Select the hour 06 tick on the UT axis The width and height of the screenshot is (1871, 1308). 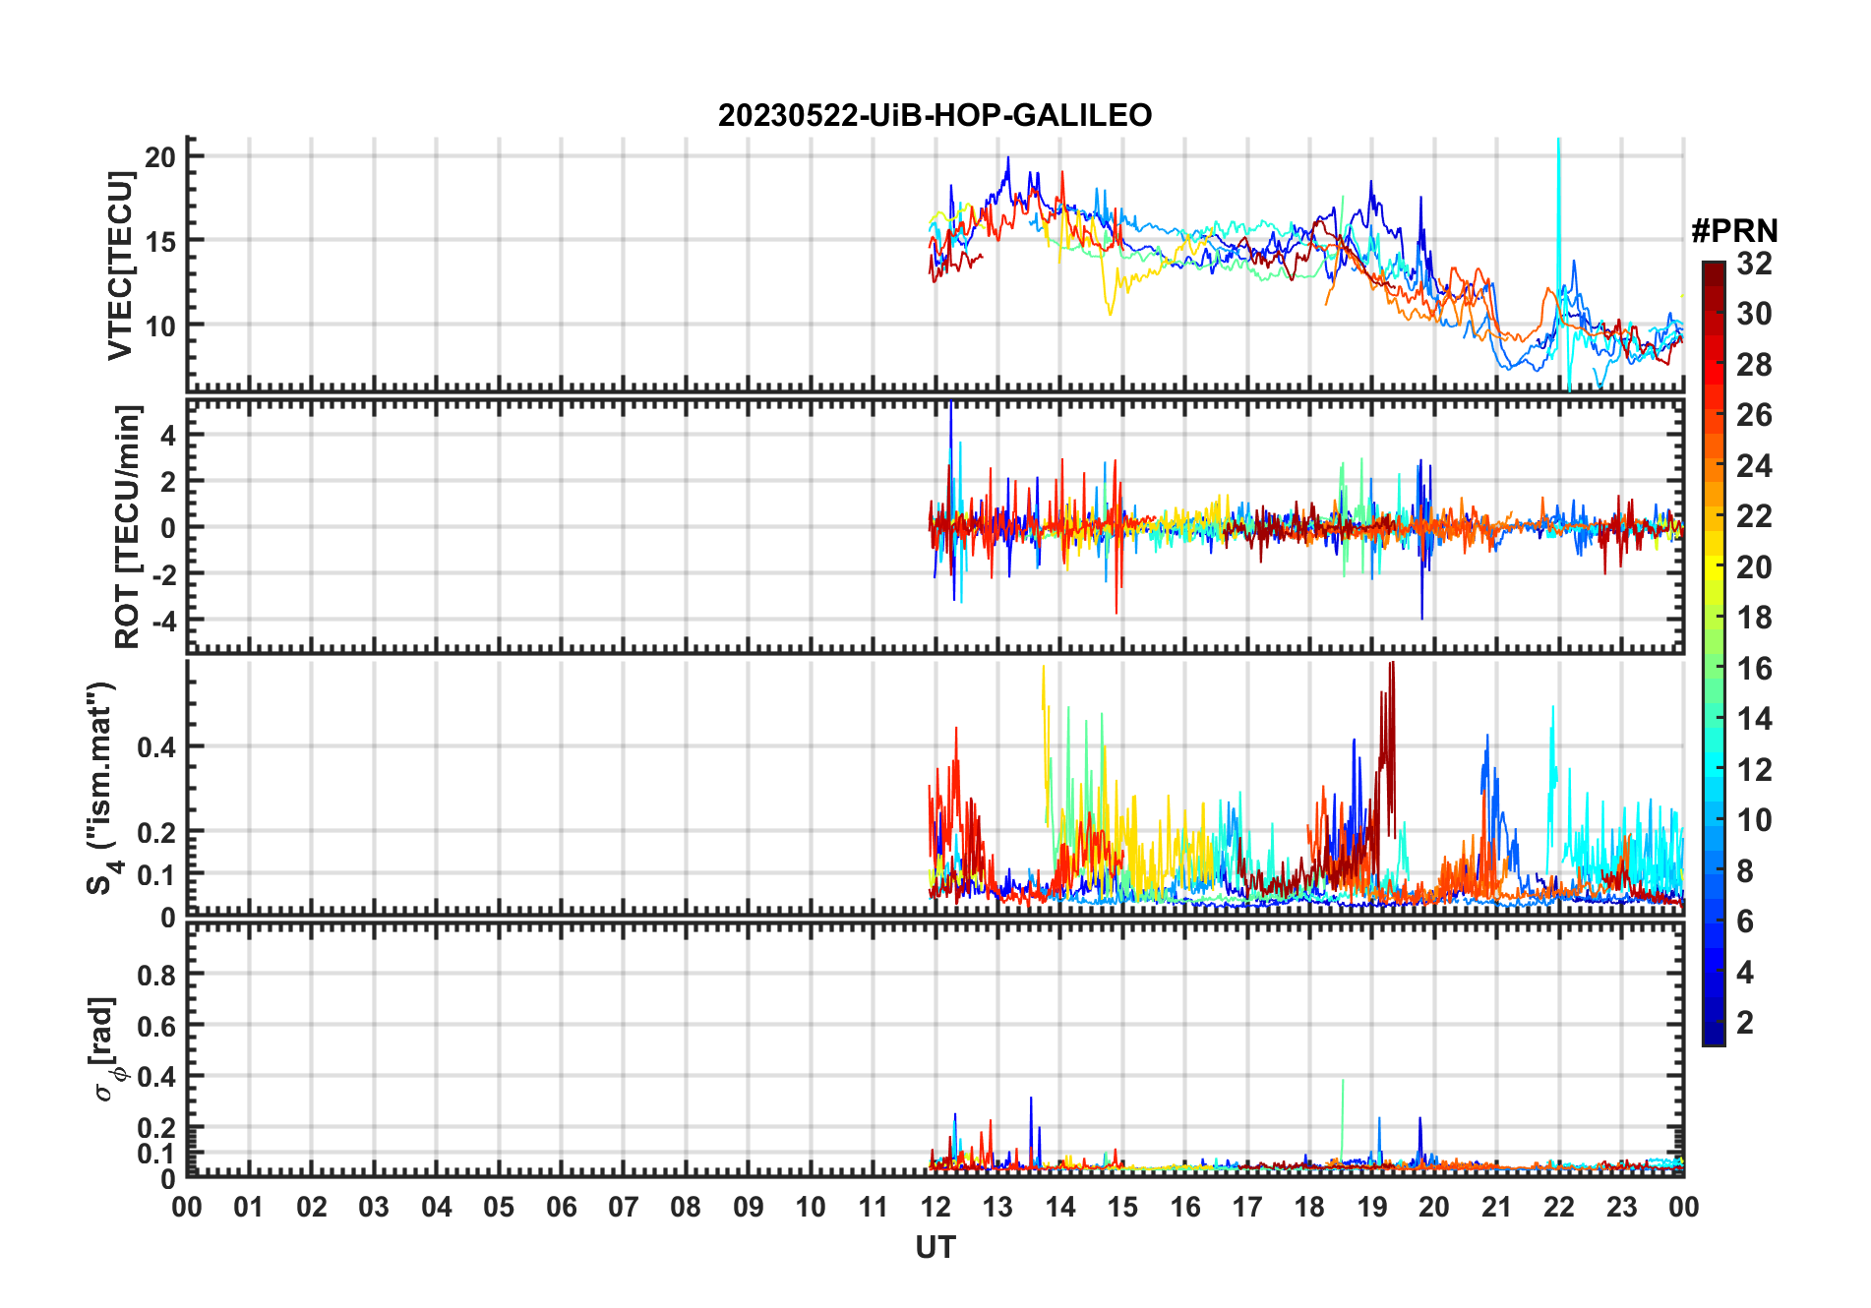coord(562,1208)
